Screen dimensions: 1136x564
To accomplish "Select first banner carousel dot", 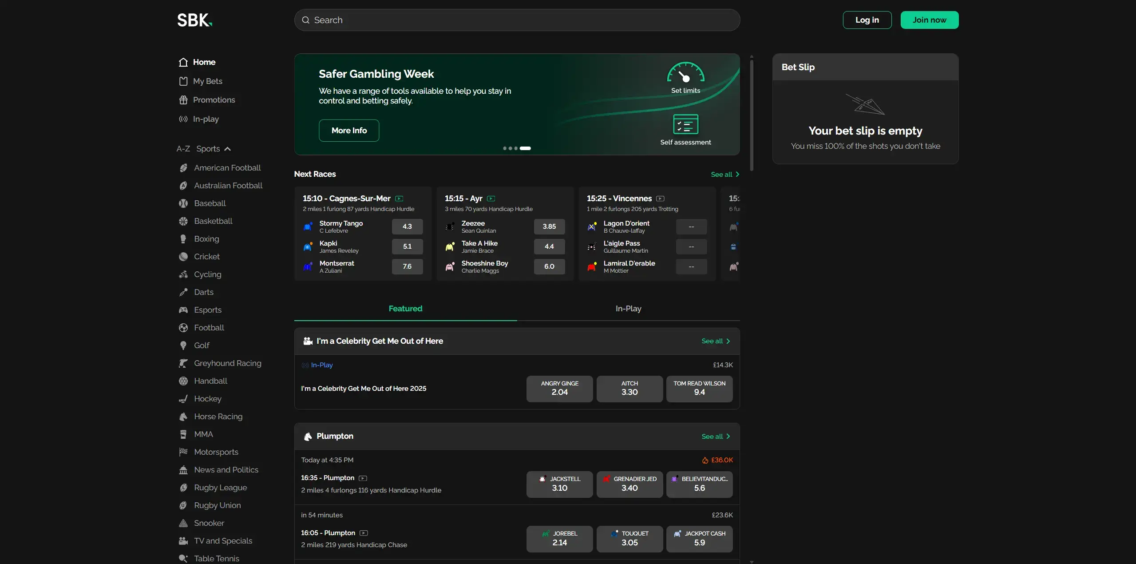I will coord(504,148).
